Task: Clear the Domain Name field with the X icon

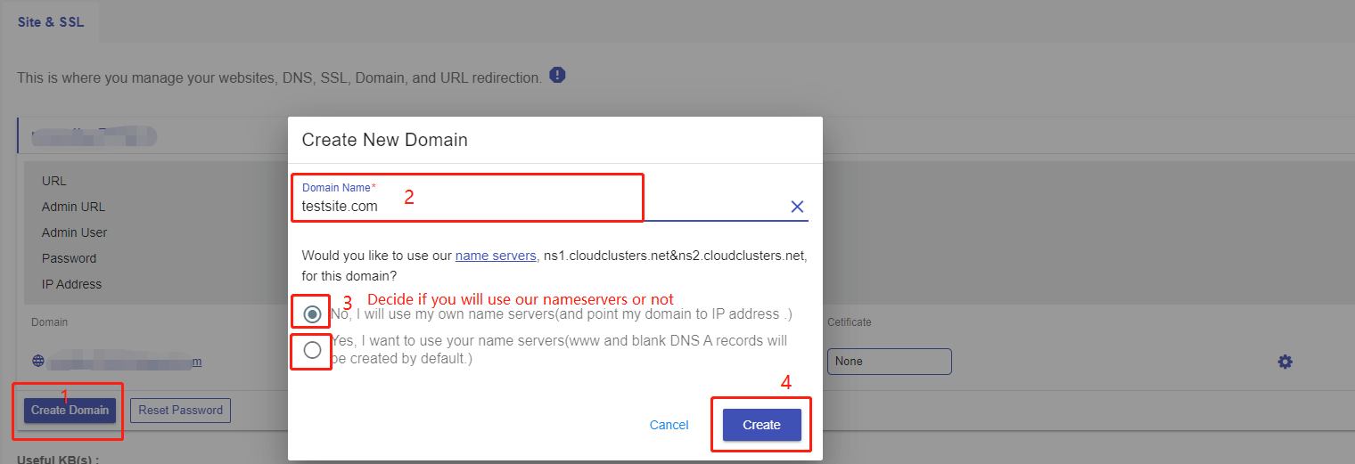Action: pos(797,207)
